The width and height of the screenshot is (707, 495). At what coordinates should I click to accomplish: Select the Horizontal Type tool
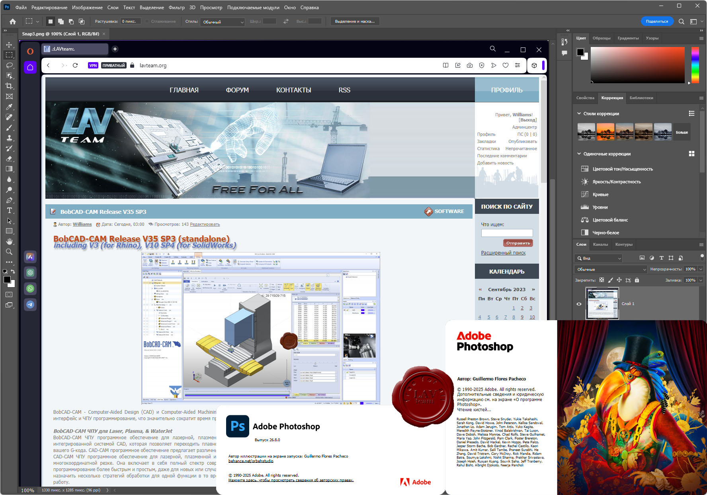pos(9,210)
